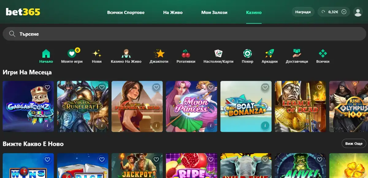Favorite the Legacy of Dead game
The height and width of the screenshot is (178, 368).
(319, 87)
